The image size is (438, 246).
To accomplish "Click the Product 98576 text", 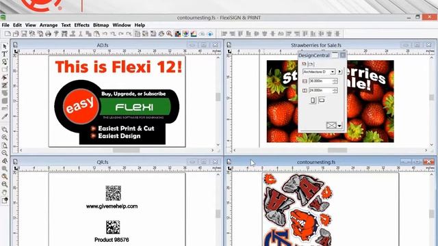I will pyautogui.click(x=112, y=240).
